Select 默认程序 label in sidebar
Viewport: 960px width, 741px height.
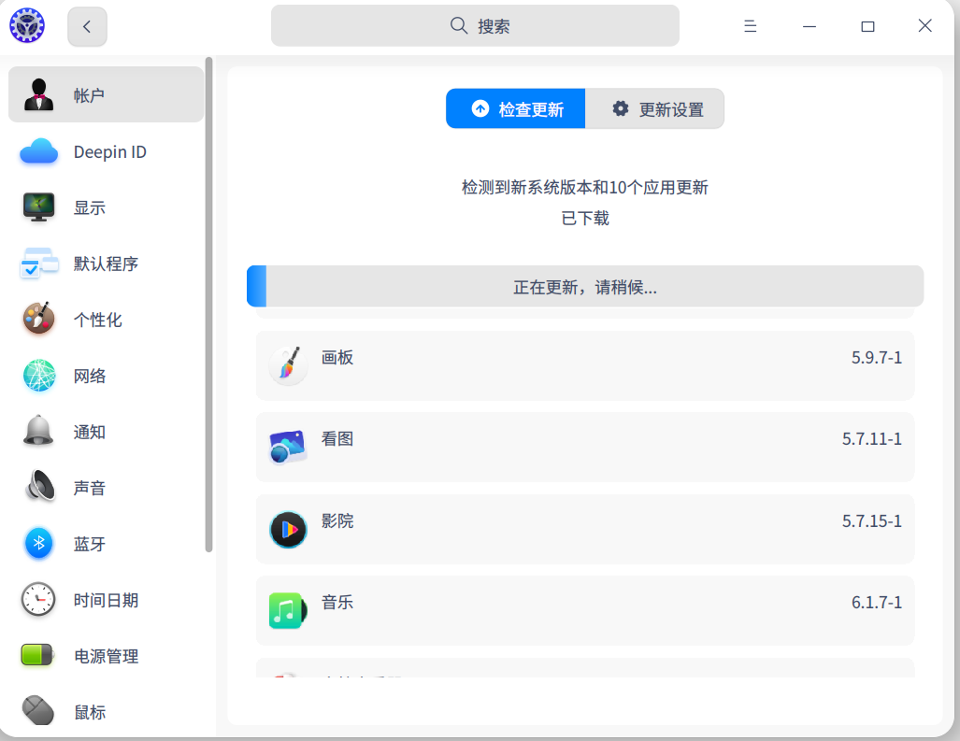106,264
